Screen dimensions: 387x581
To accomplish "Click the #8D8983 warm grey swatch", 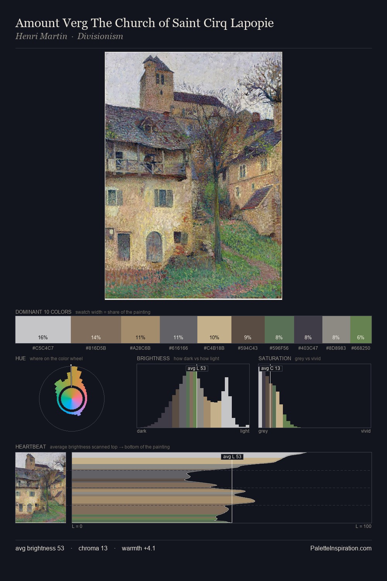I will tap(336, 330).
